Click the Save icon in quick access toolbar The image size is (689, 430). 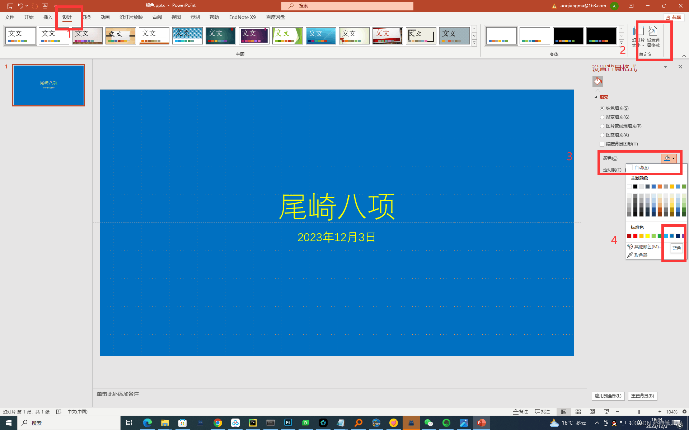click(x=10, y=6)
